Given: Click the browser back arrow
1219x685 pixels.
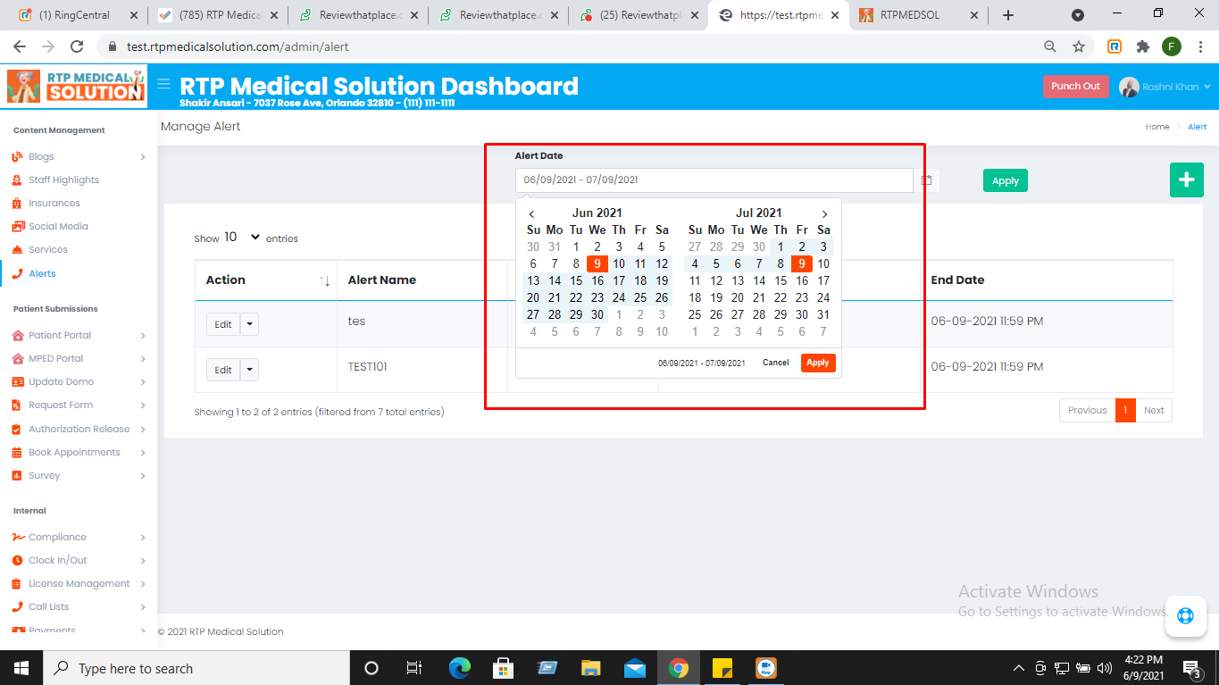Looking at the screenshot, I should 20,46.
